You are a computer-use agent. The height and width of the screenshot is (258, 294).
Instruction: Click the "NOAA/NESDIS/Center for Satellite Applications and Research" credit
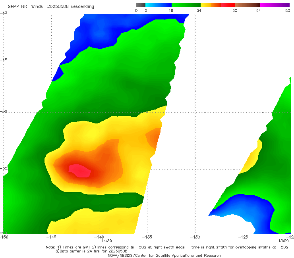point(164,255)
